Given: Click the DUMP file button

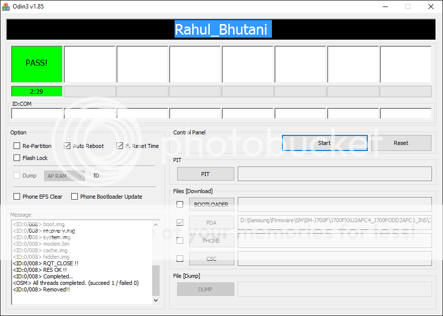Looking at the screenshot, I should click(205, 289).
